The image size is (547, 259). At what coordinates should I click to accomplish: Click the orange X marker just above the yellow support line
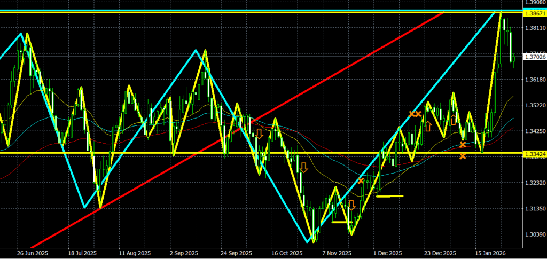pyautogui.click(x=463, y=145)
